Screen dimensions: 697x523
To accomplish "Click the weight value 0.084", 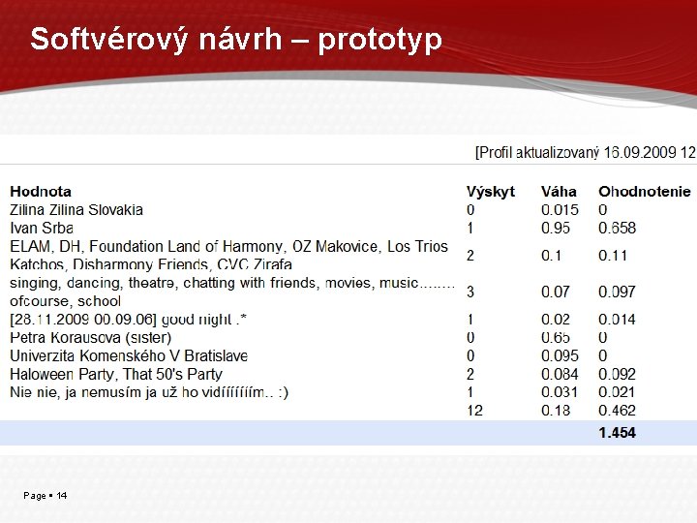I will 560,374.
